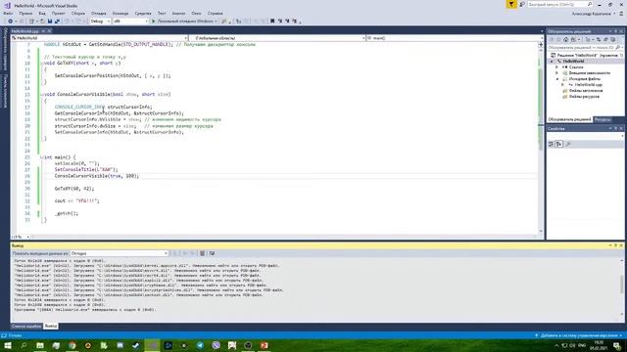627x352 pixels.
Task: Click the Property Pages wrench icon
Action: point(568,144)
